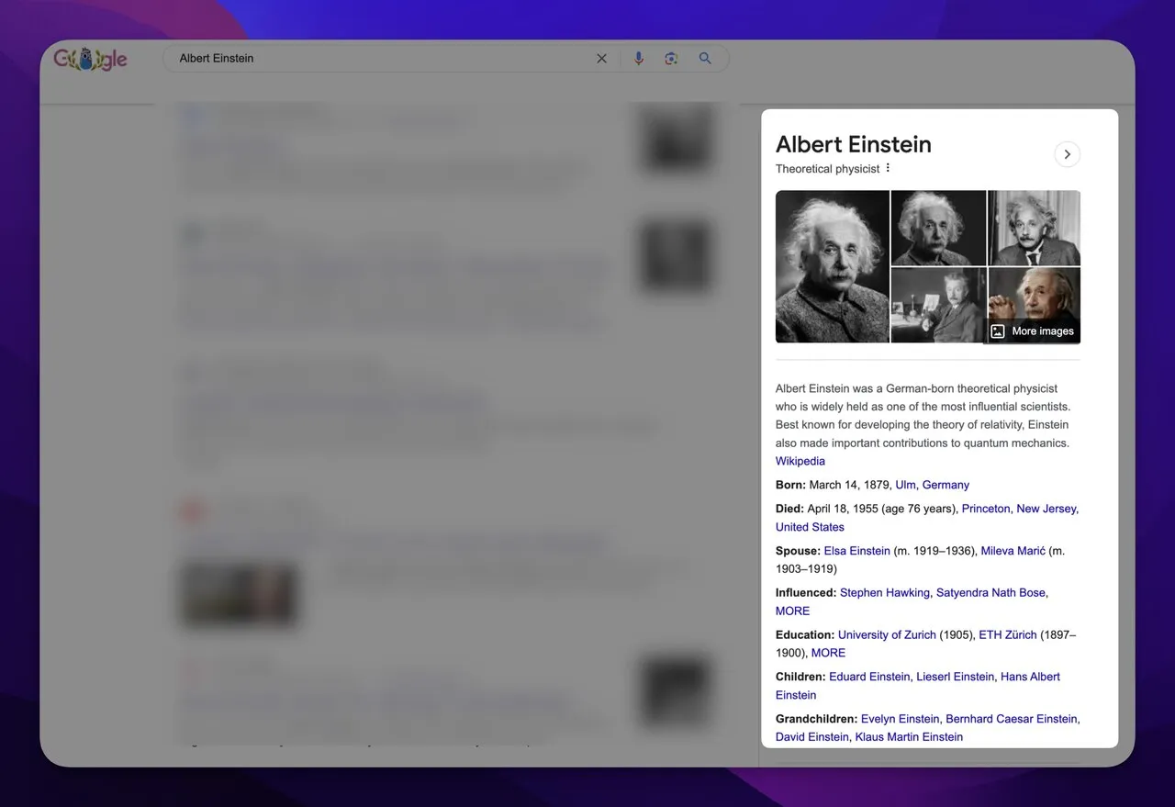Screen dimensions: 1175x807
Task: Open the Mileva Marić link
Action: click(x=1013, y=551)
